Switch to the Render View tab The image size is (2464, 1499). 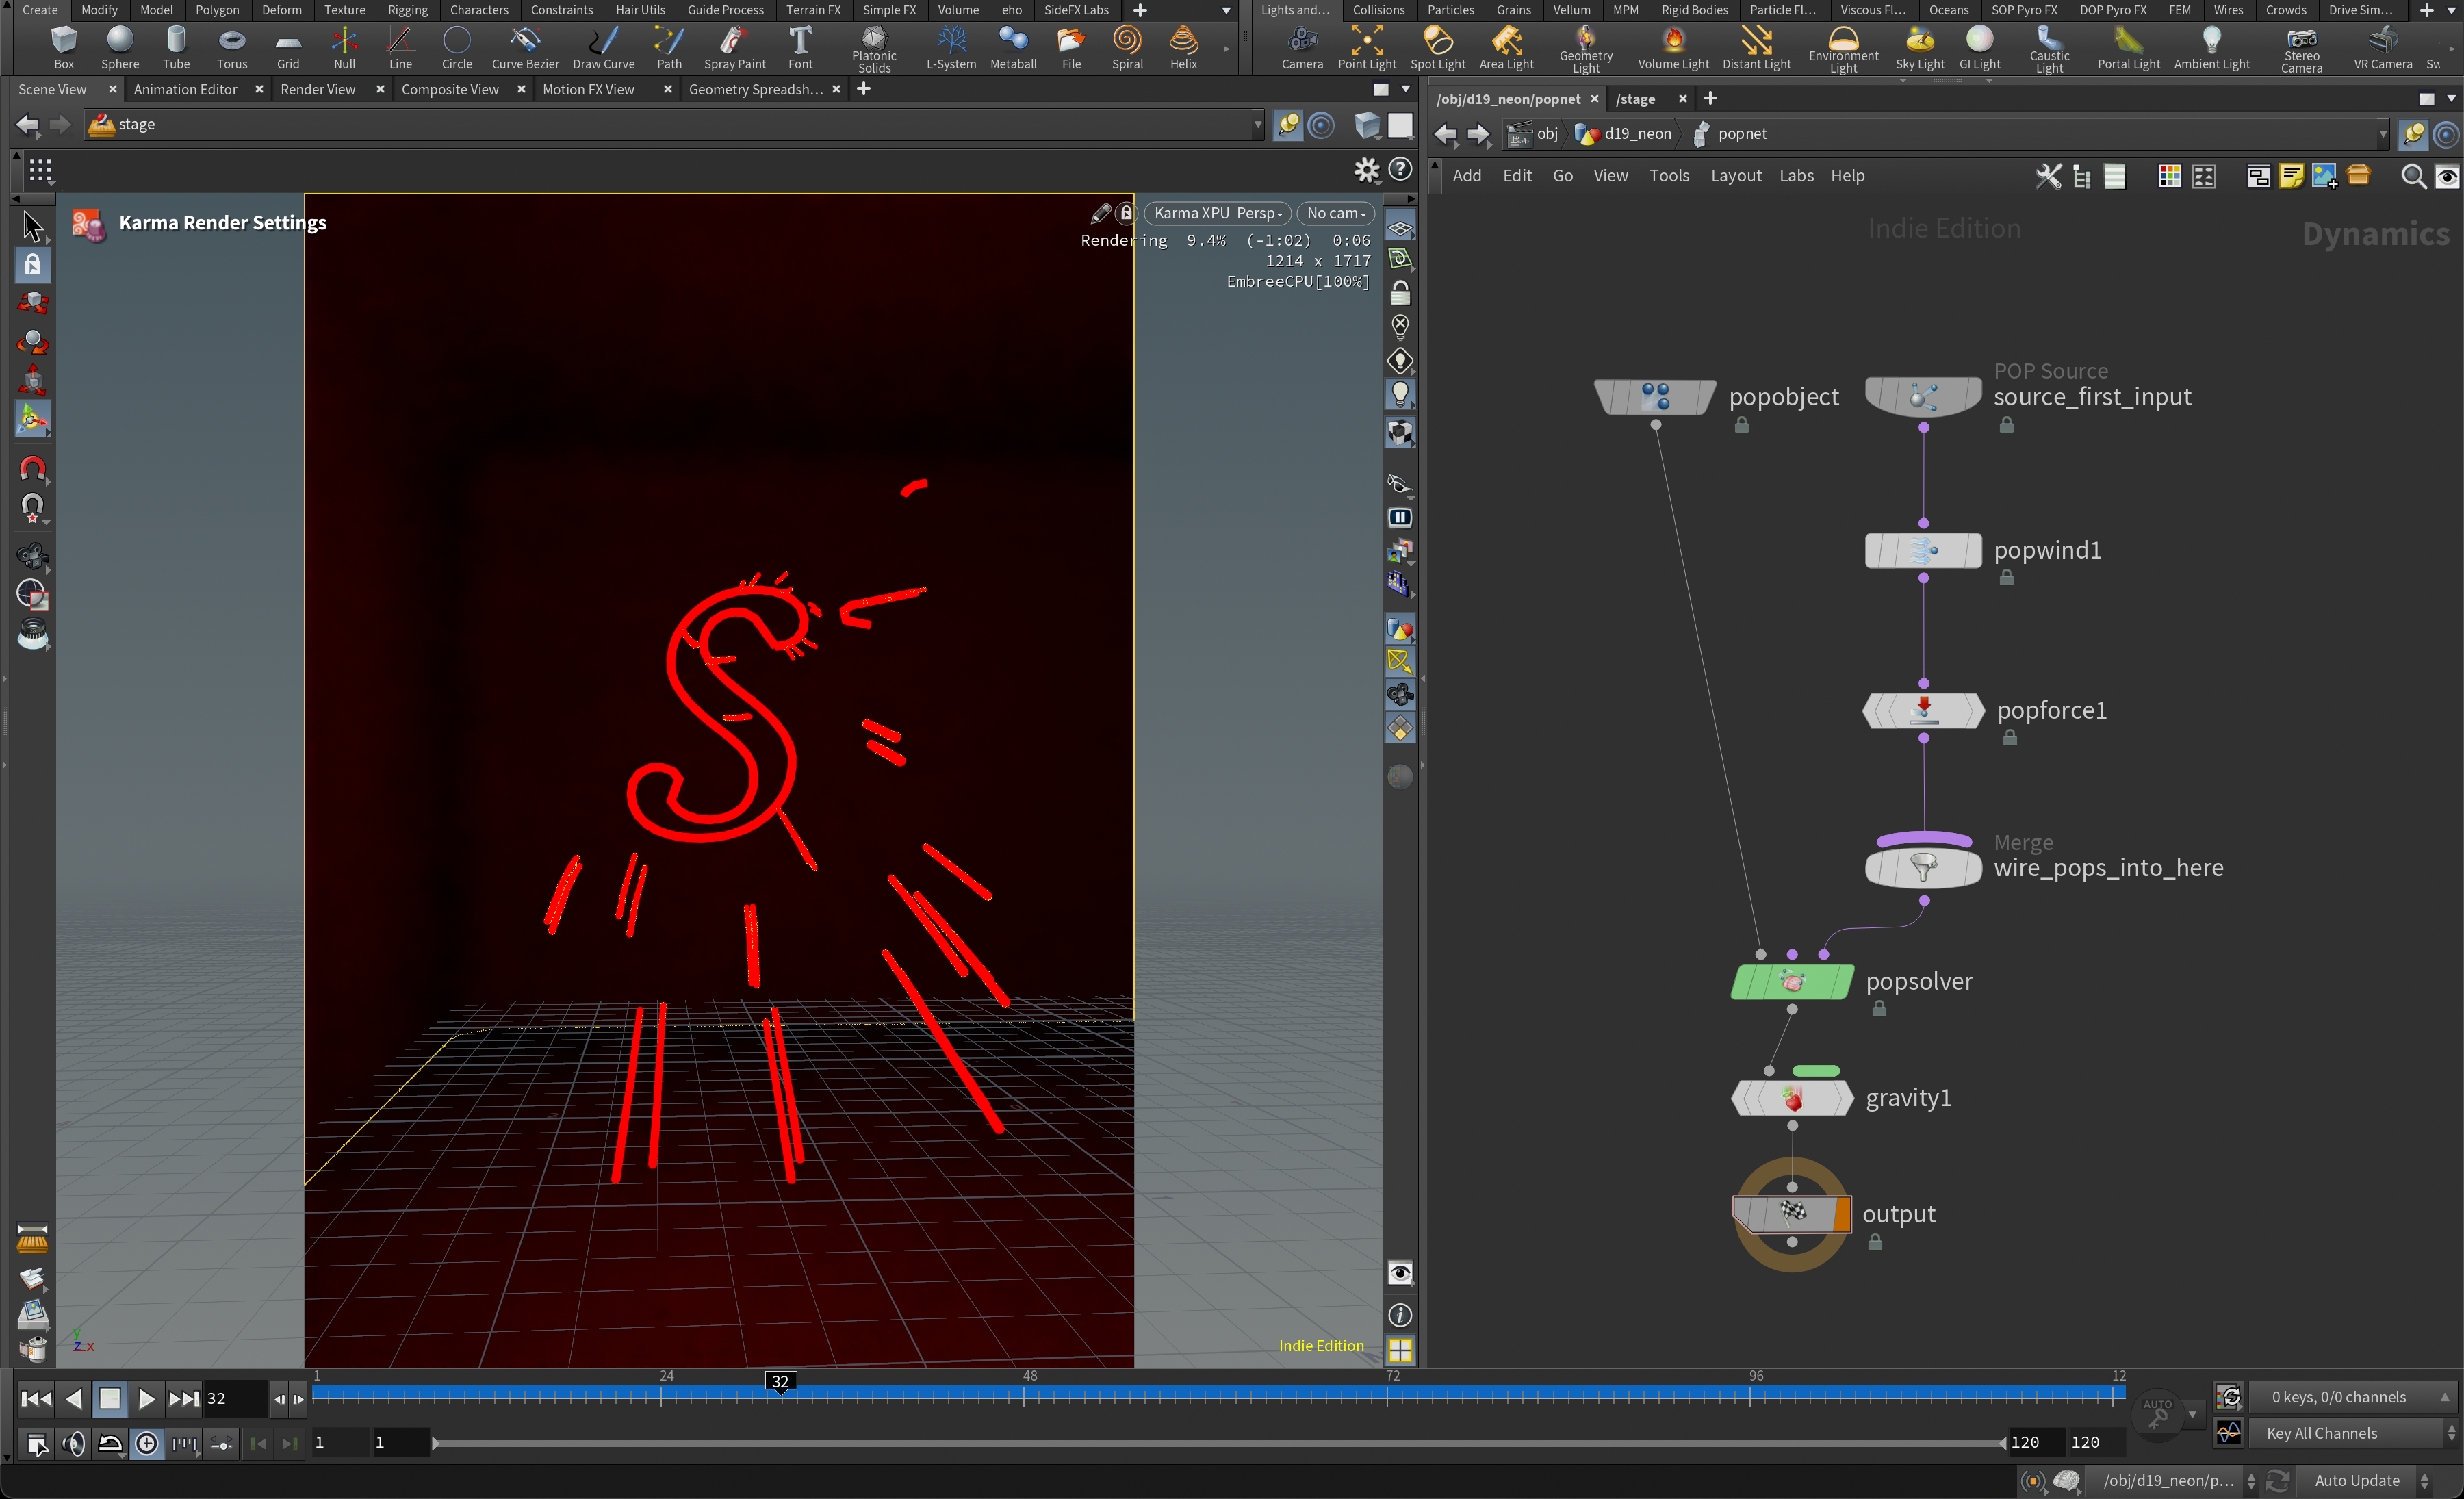pyautogui.click(x=317, y=89)
